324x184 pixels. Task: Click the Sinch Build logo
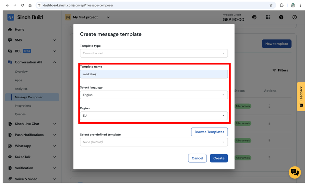tap(25, 17)
